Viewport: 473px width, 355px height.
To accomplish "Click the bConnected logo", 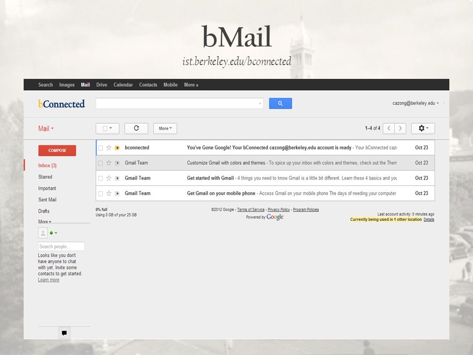I will coord(62,104).
